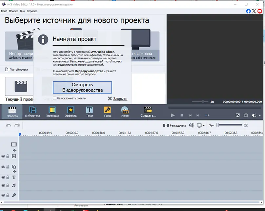Select the main video track film-strip icon
265x211 pixels.
coord(14,144)
